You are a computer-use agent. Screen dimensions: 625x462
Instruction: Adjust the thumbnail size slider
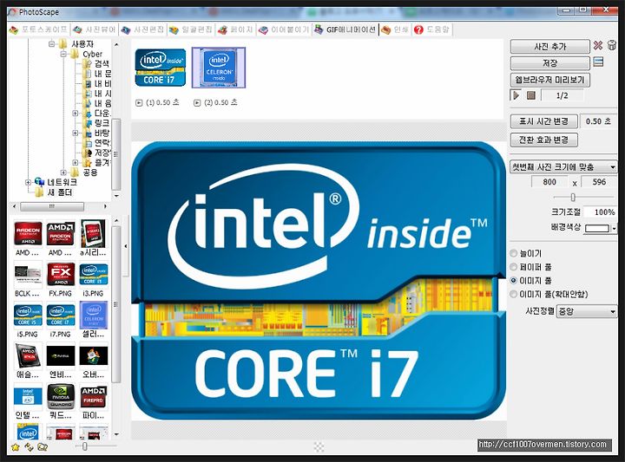pos(84,446)
